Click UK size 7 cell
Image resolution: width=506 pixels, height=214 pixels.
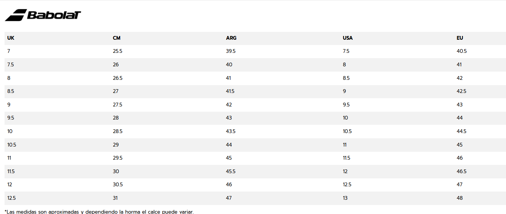click(9, 51)
